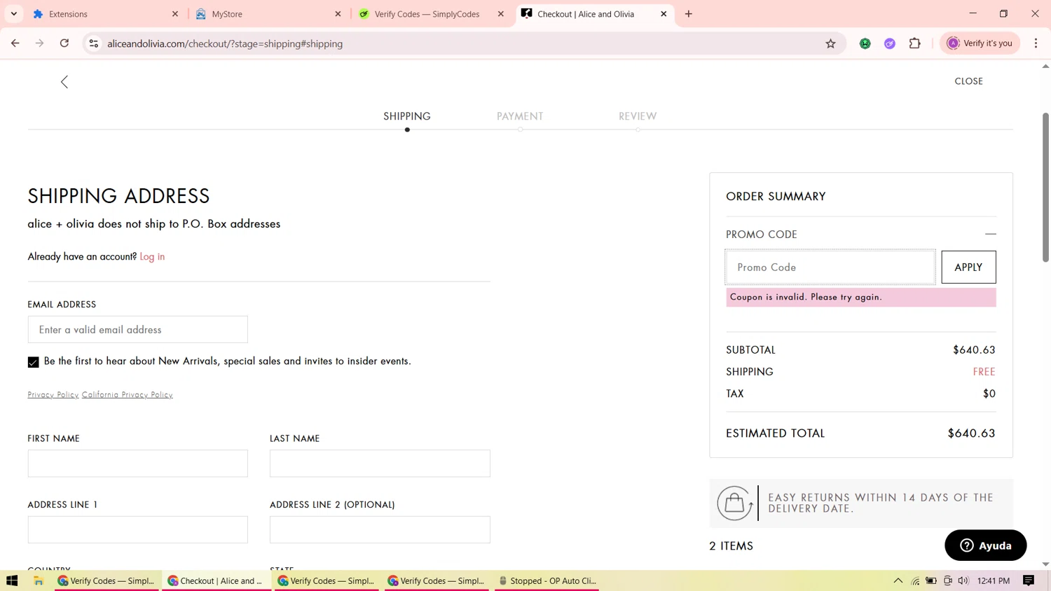Open File Explorer from taskbar

[x=39, y=580]
